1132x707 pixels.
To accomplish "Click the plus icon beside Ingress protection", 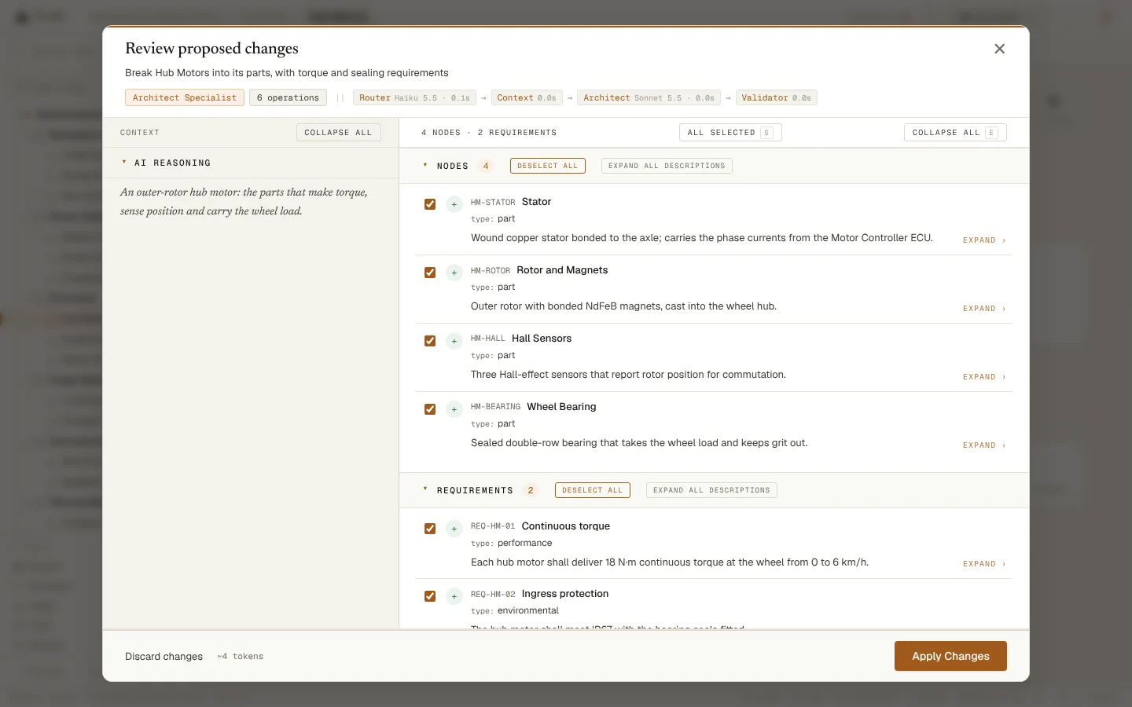I will coord(454,596).
